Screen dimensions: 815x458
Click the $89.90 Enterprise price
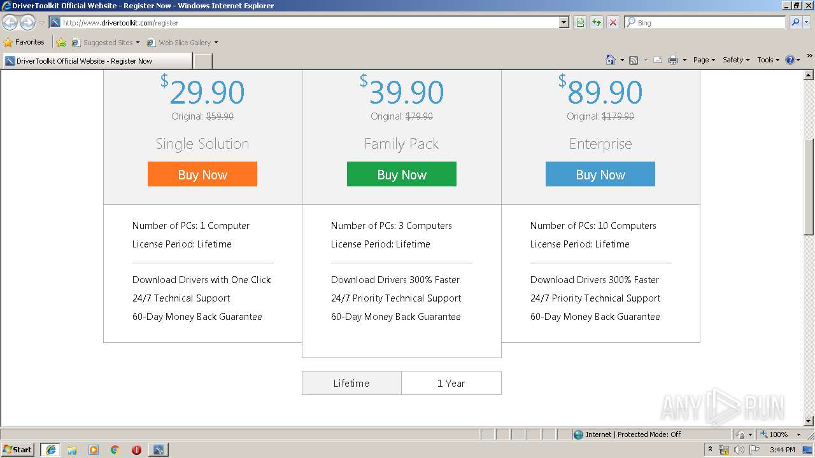point(600,91)
